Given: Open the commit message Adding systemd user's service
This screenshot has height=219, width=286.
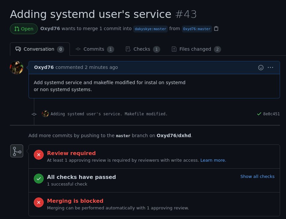Looking at the screenshot, I should coord(109,114).
